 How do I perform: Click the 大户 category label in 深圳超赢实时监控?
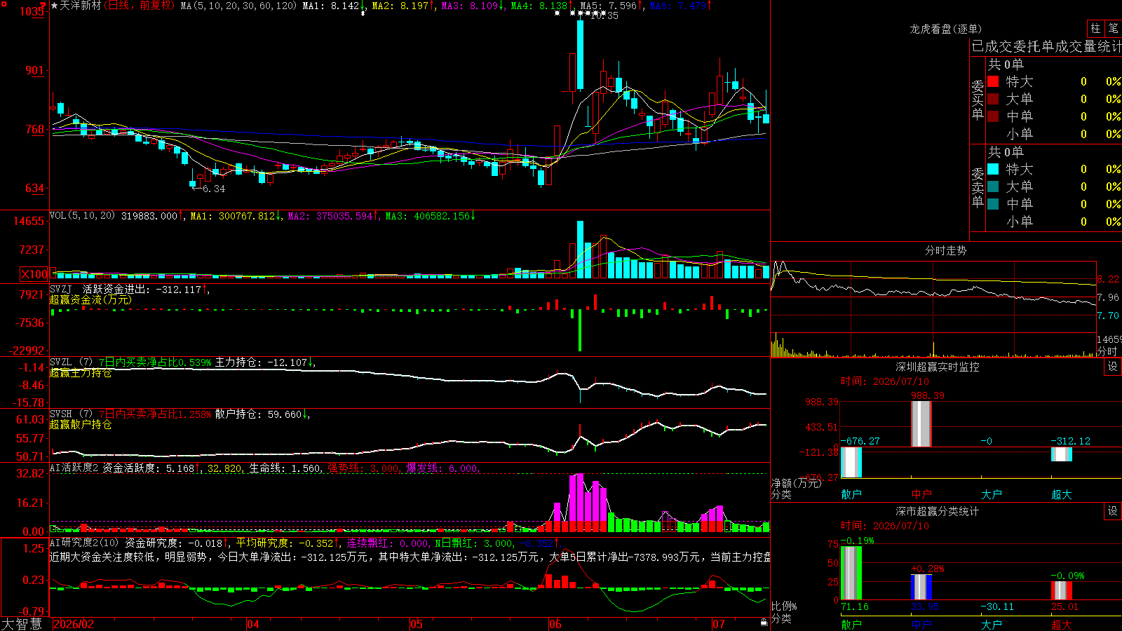tap(992, 494)
